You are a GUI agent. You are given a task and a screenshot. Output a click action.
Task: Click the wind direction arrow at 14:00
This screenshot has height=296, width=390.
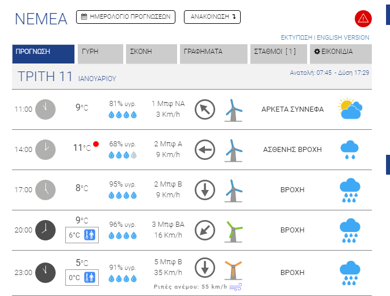pos(204,150)
